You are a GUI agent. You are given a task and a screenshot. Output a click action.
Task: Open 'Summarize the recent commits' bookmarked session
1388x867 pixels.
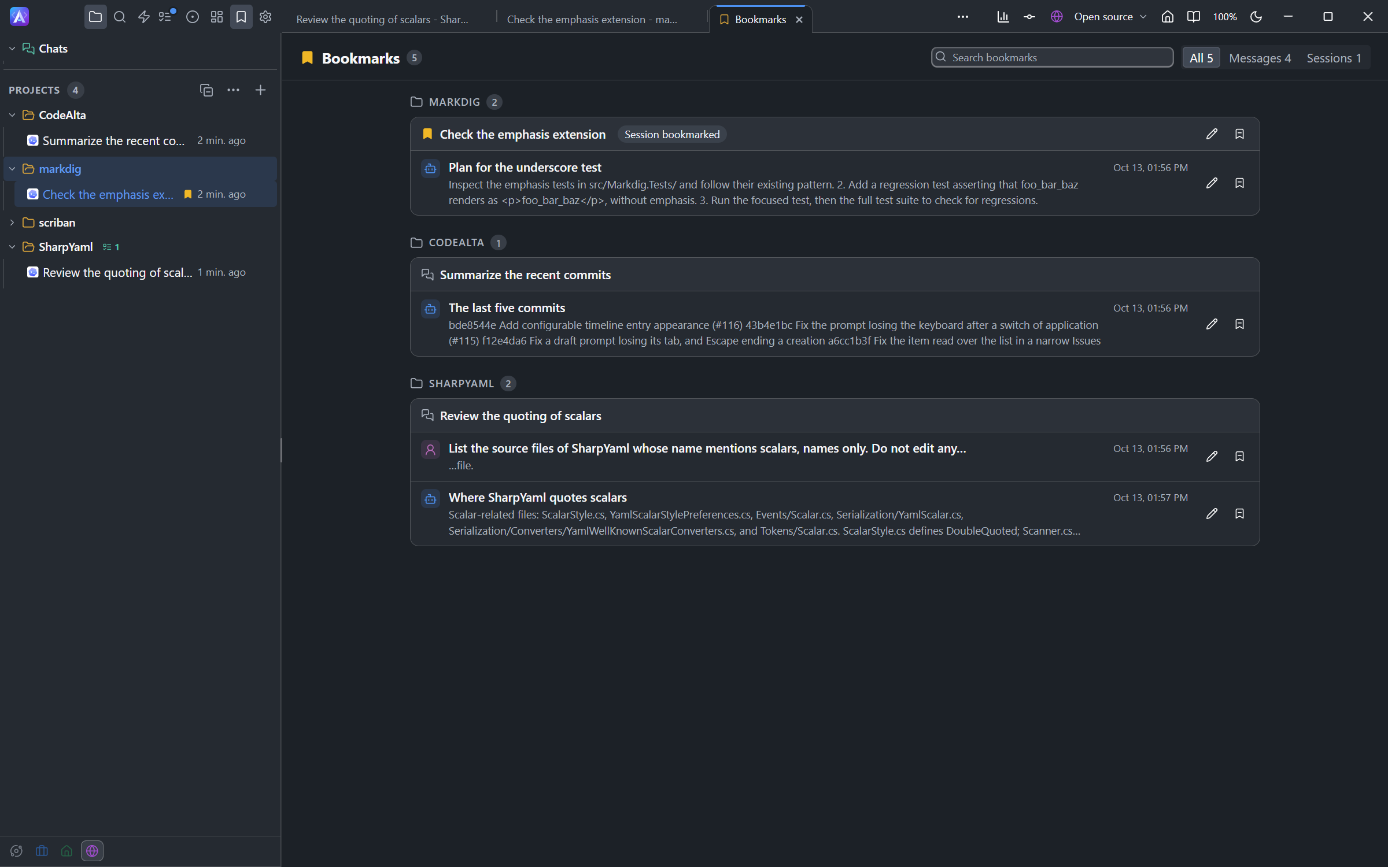(835, 275)
